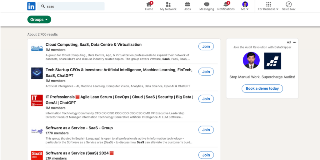
Task: Expand the For Business menu
Action: pyautogui.click(x=268, y=6)
